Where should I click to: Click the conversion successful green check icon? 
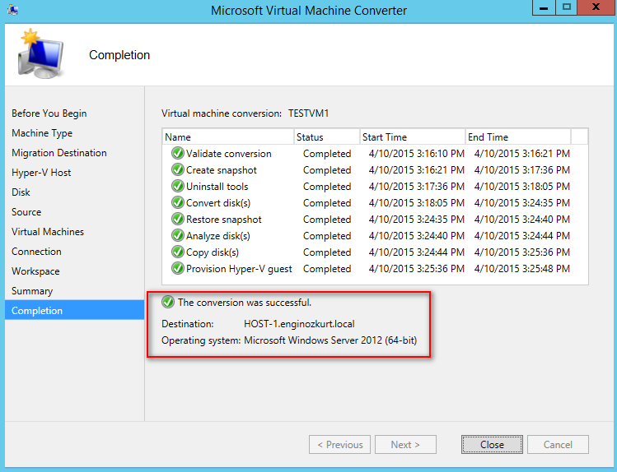pos(168,303)
